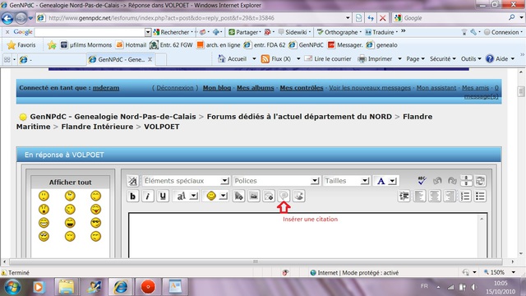Viewport: 526px width, 296px height.
Task: Toggle bold formatting button
Action: coord(133,196)
